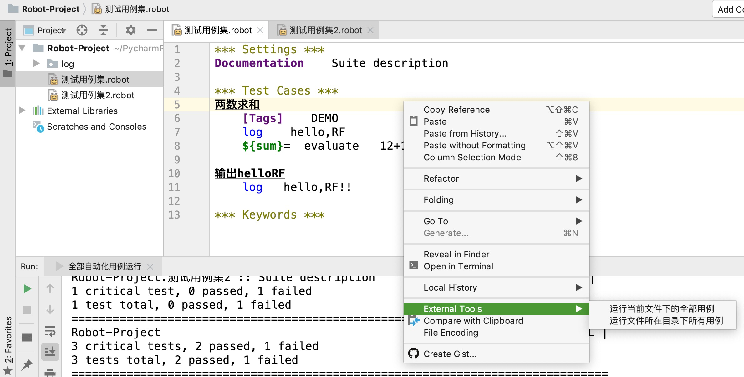Open Go To submenu in context menu

click(496, 221)
